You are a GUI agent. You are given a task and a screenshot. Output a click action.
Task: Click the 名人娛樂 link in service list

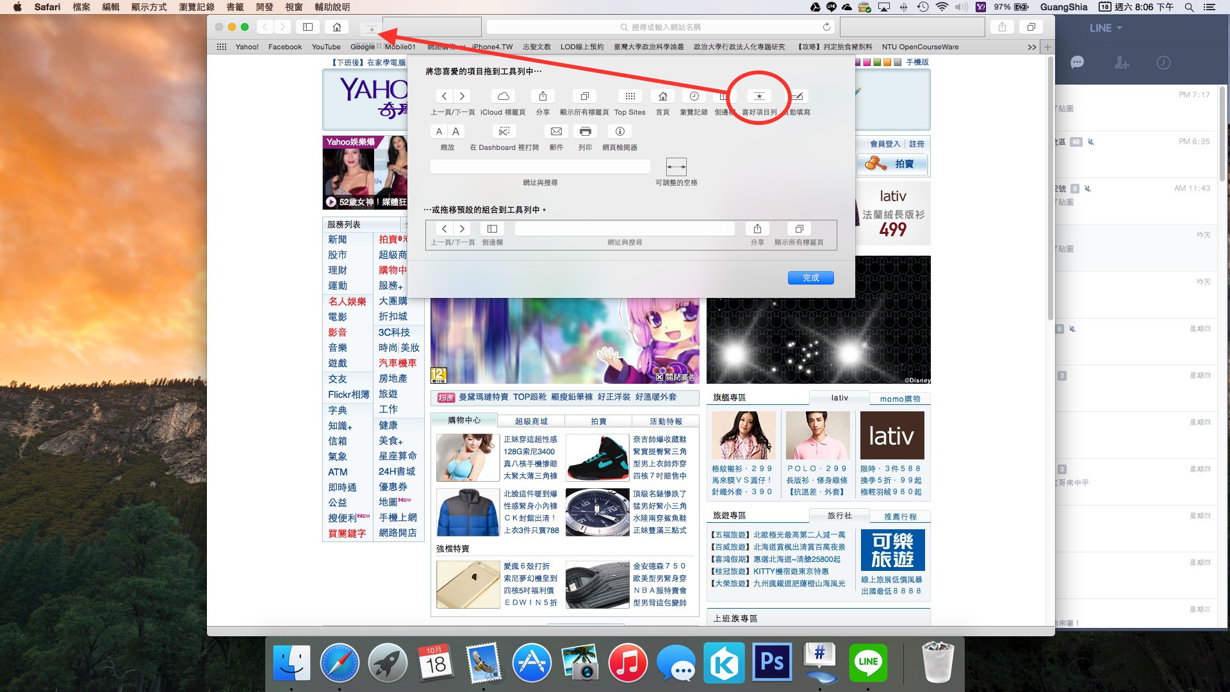[x=347, y=301]
